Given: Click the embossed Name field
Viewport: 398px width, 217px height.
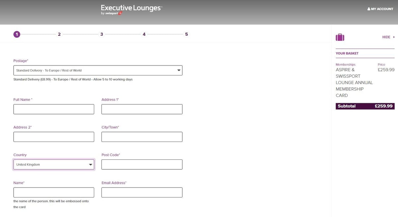Looking at the screenshot, I should [54, 193].
